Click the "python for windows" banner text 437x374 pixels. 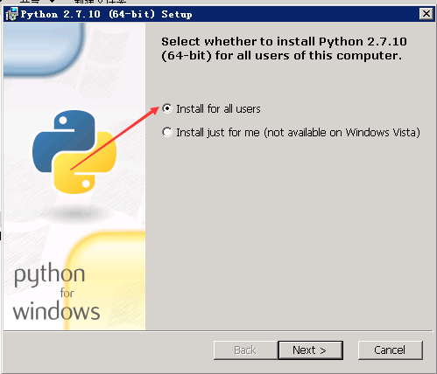(56, 292)
